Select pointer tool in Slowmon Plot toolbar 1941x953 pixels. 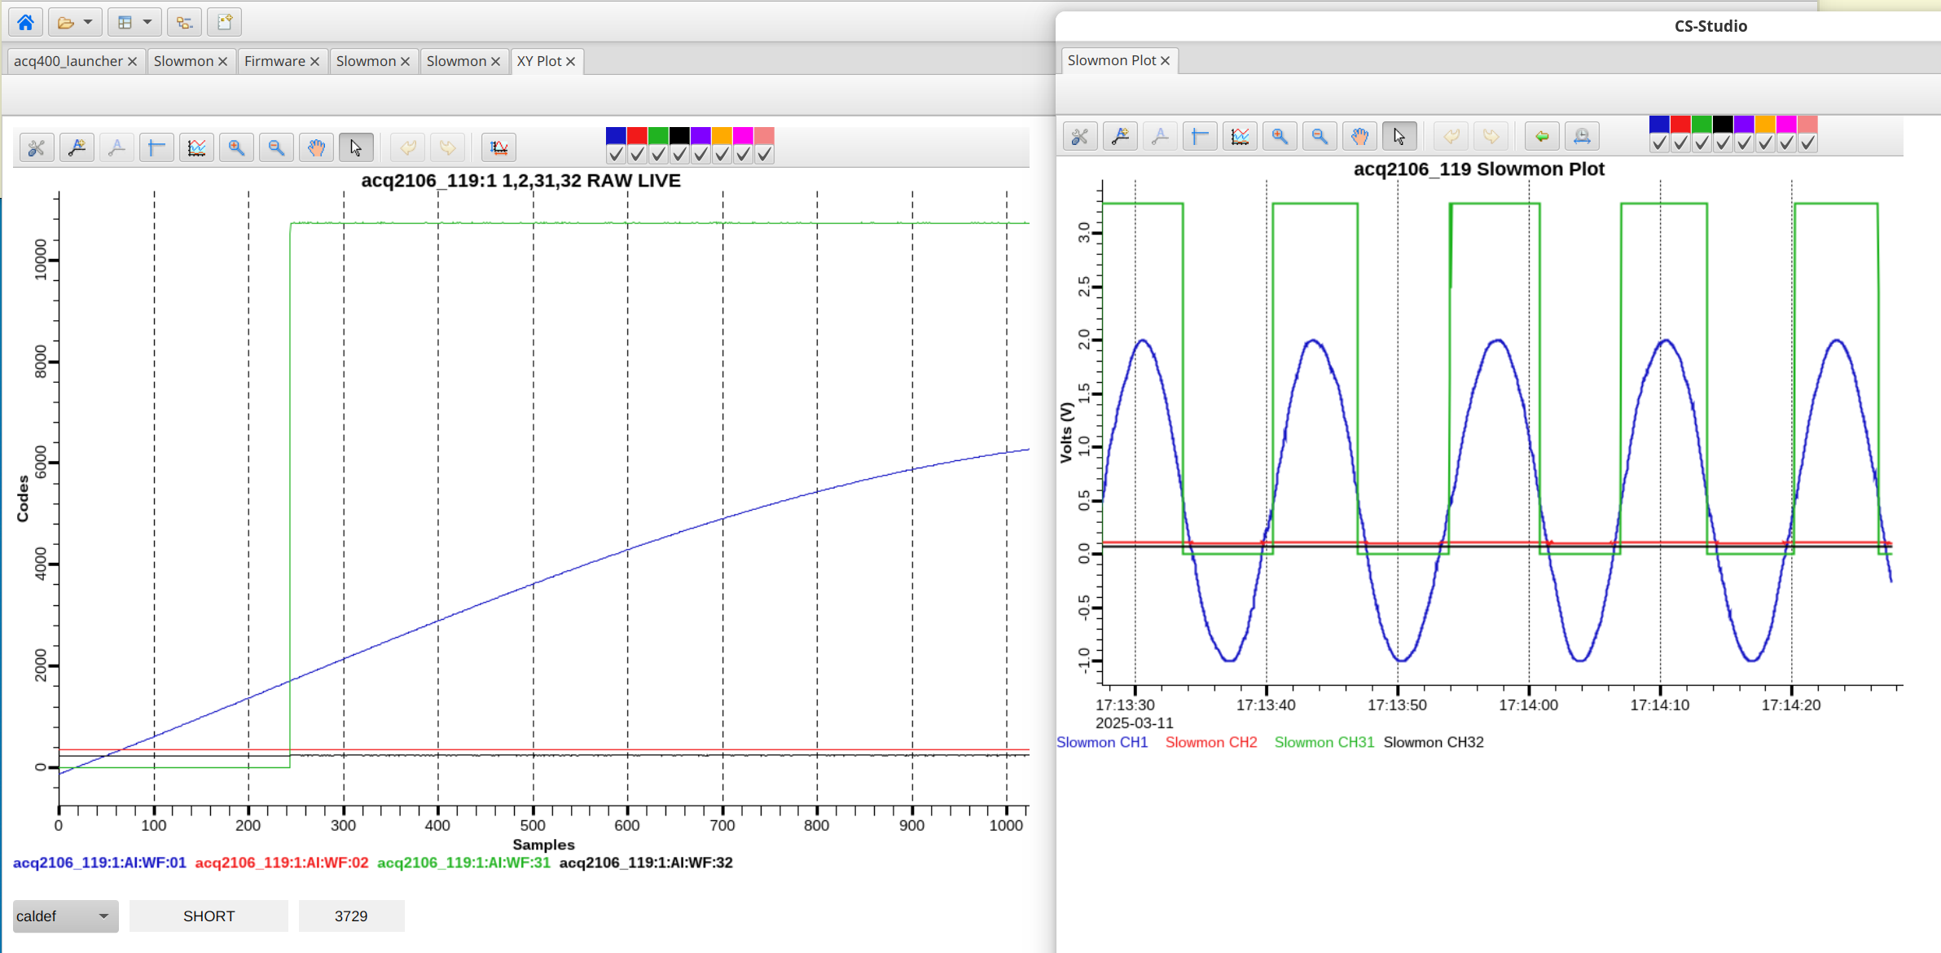(1399, 136)
